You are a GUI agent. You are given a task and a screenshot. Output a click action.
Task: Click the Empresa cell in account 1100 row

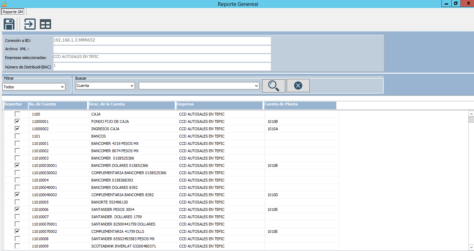[221, 114]
